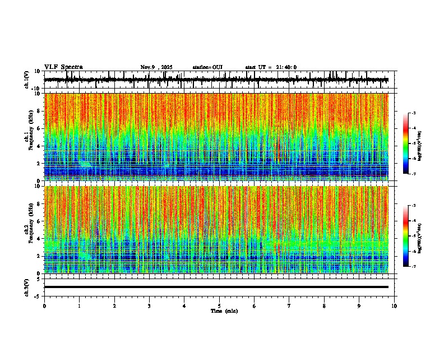The height and width of the screenshot is (343, 444).
Task: Click the "Time (min)" x-axis label
Action: point(224,311)
